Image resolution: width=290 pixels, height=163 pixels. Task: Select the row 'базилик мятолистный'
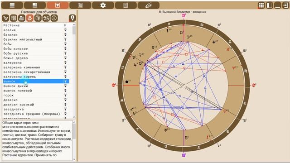36,39
